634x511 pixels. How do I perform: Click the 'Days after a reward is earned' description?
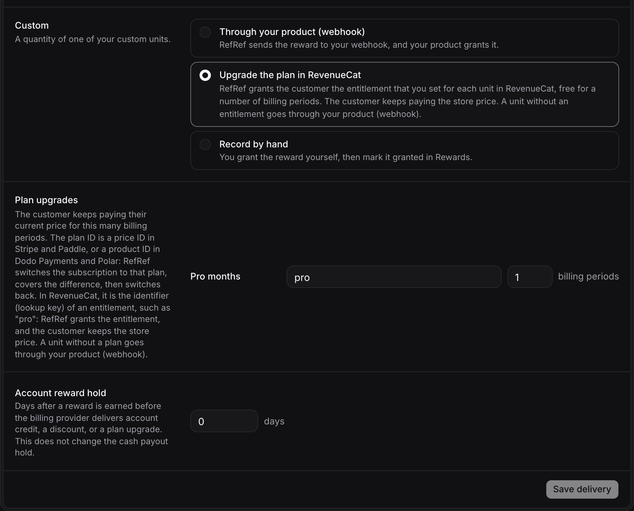(91, 429)
